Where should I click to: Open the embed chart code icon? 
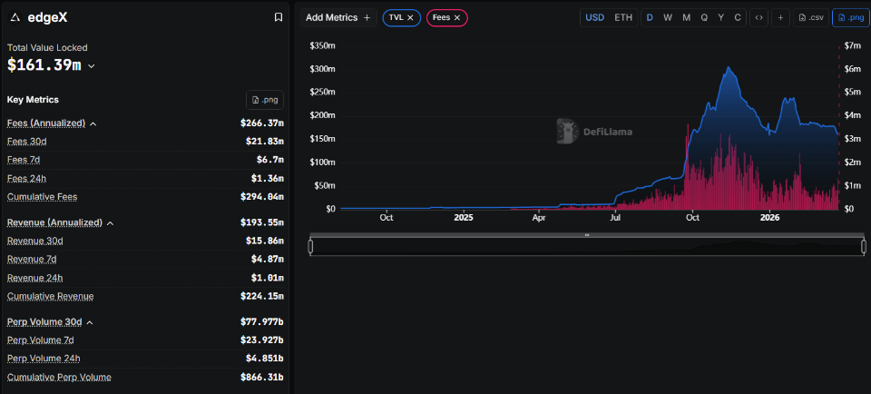[x=758, y=17]
